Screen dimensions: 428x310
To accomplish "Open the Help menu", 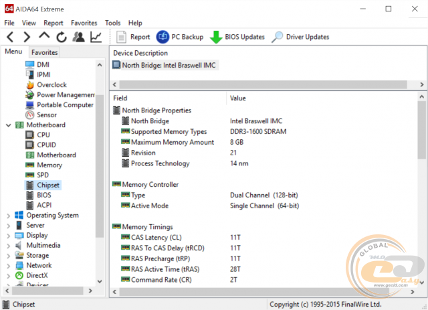I will point(135,23).
